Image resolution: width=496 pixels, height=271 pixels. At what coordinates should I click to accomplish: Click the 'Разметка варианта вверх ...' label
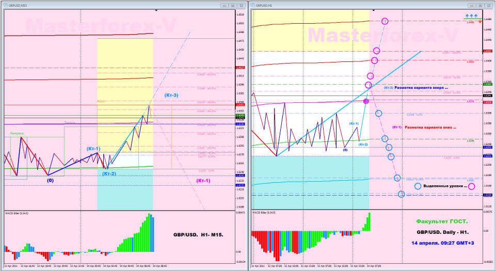421,88
